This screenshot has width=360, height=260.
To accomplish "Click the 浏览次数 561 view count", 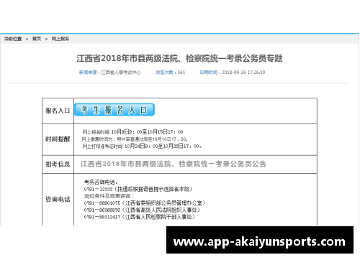I will [170, 73].
